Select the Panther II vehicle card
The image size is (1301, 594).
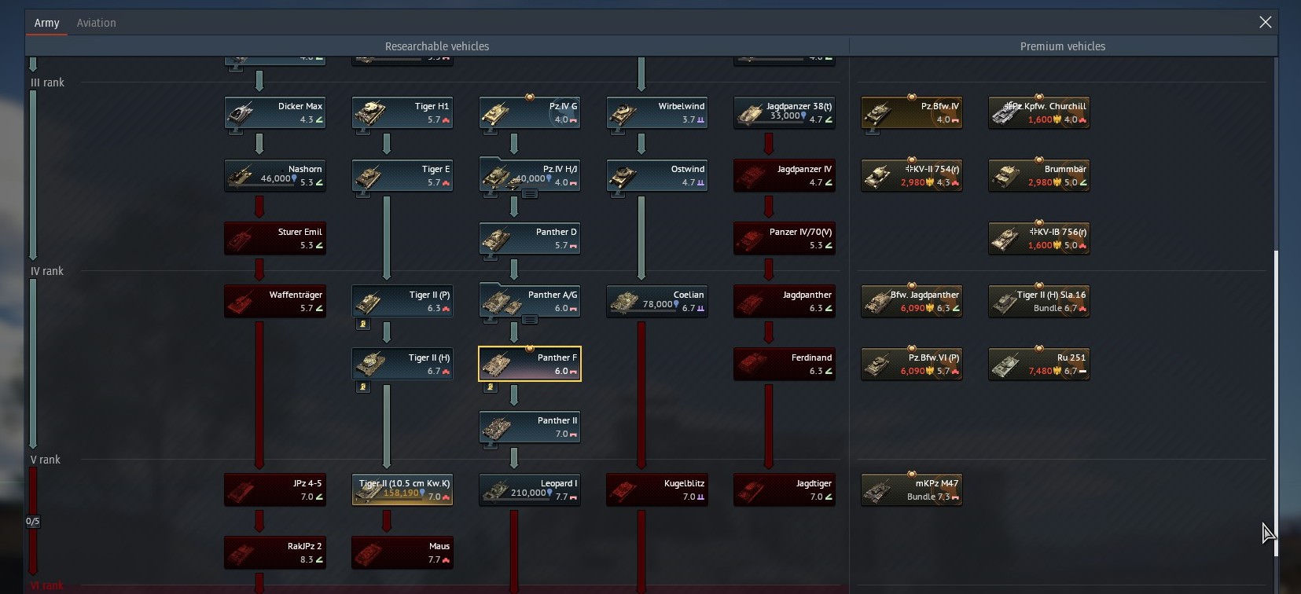530,427
